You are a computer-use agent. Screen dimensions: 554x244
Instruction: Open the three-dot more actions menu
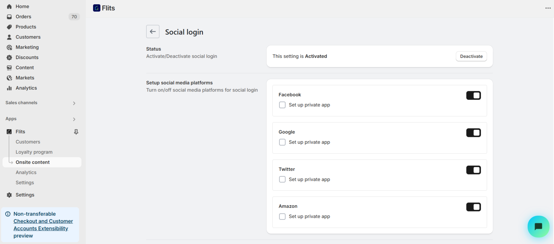point(548,8)
